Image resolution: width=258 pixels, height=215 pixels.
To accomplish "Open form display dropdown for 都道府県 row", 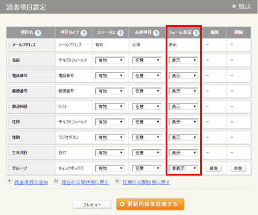I will point(183,106).
